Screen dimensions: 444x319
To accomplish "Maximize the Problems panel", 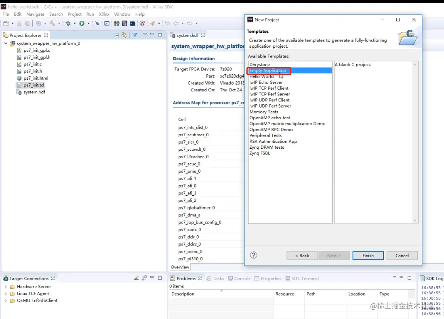I will tap(409, 278).
